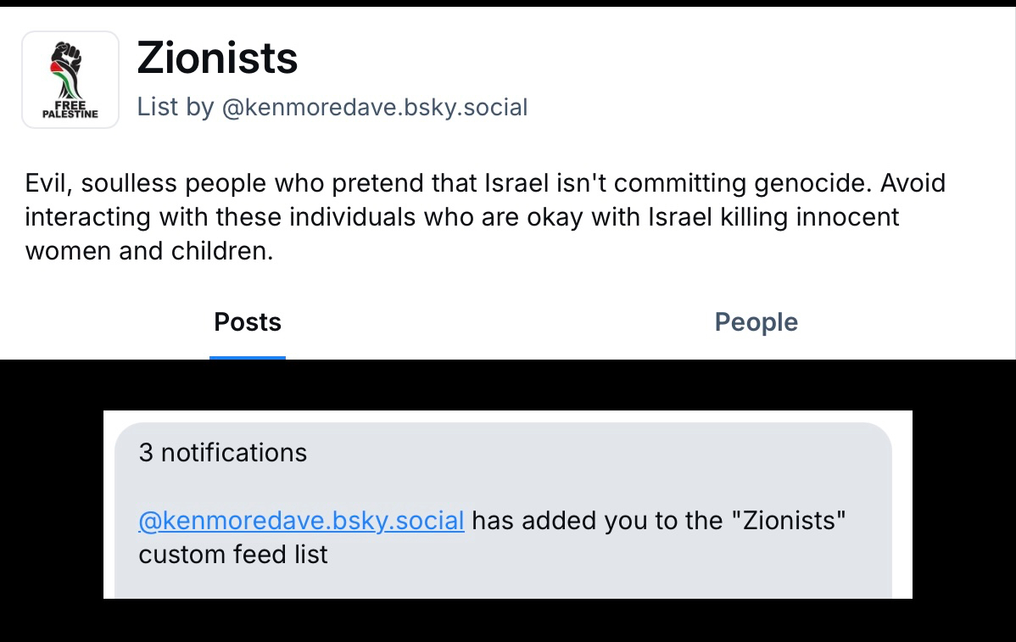Click the quoted "Zionists" in notification
This screenshot has height=642, width=1016.
(789, 520)
